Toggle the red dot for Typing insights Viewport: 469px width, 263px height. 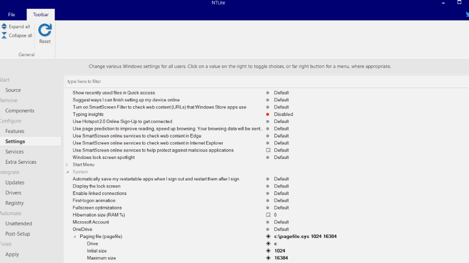[x=268, y=114]
